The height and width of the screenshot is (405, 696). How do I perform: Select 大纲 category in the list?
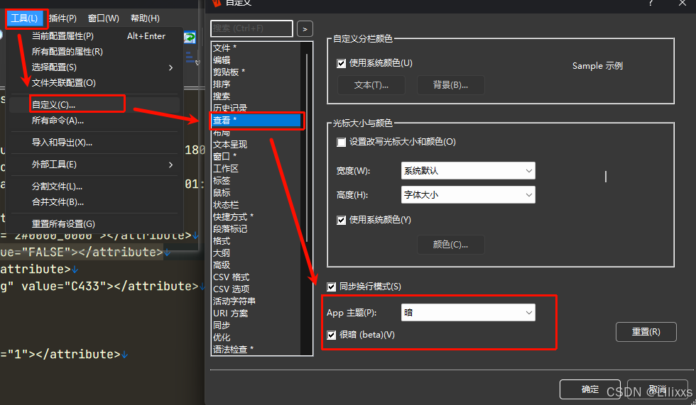(256, 253)
